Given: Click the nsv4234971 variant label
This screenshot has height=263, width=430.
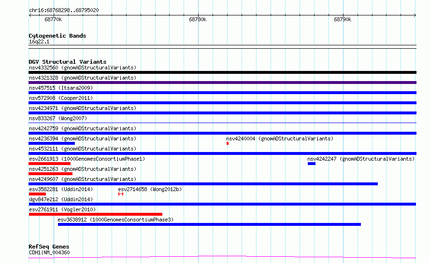Looking at the screenshot, I should (x=83, y=108).
